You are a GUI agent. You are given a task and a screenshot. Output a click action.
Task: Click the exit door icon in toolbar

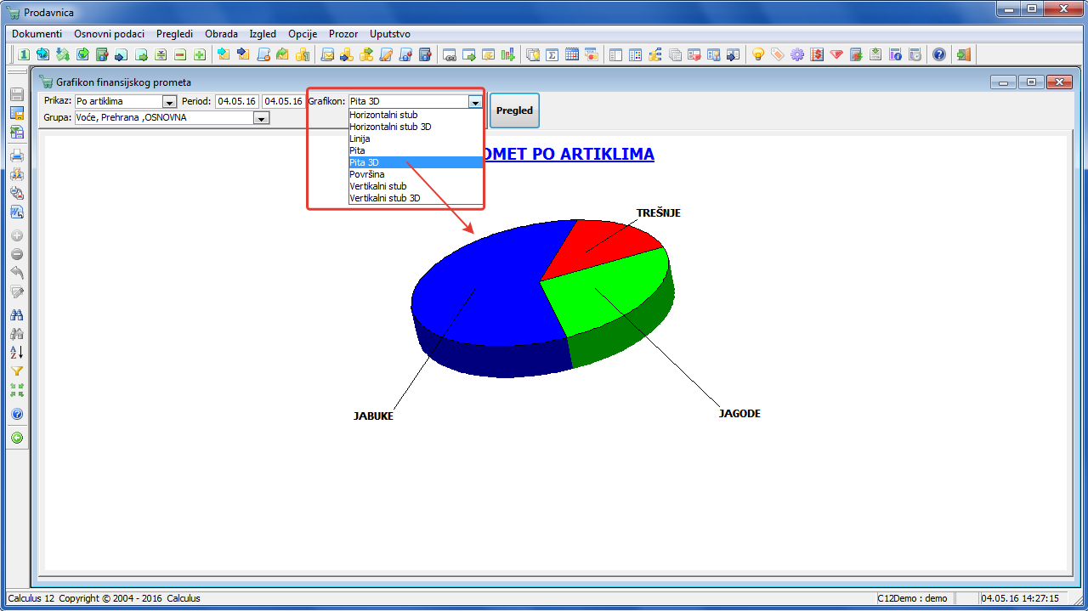pos(963,54)
